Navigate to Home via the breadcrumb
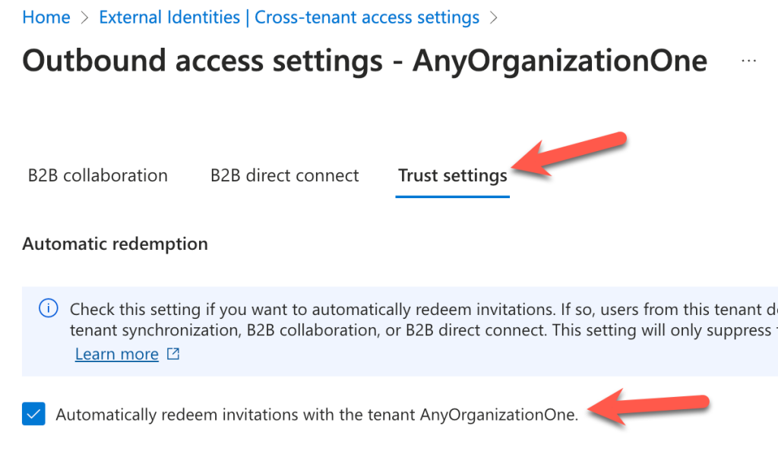778x457 pixels. [x=46, y=17]
